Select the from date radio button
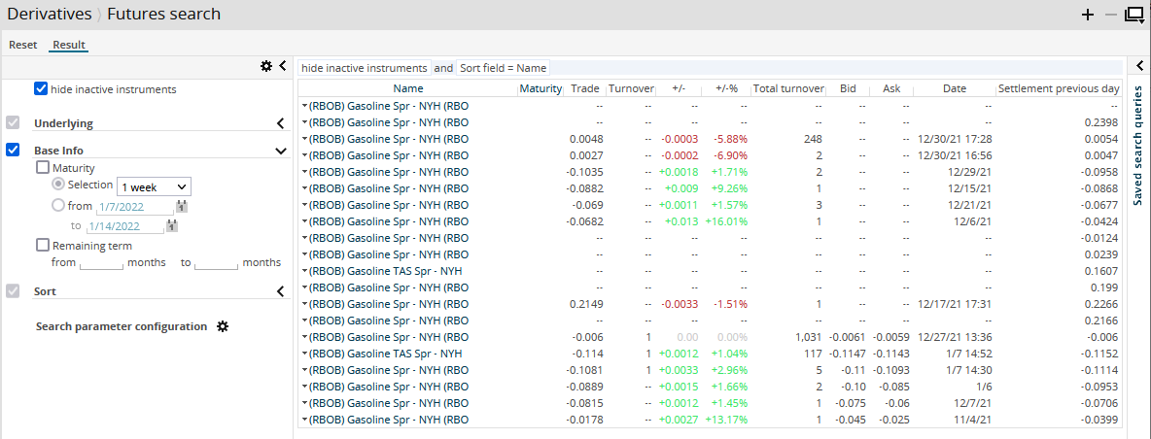The height and width of the screenshot is (439, 1151). point(58,205)
